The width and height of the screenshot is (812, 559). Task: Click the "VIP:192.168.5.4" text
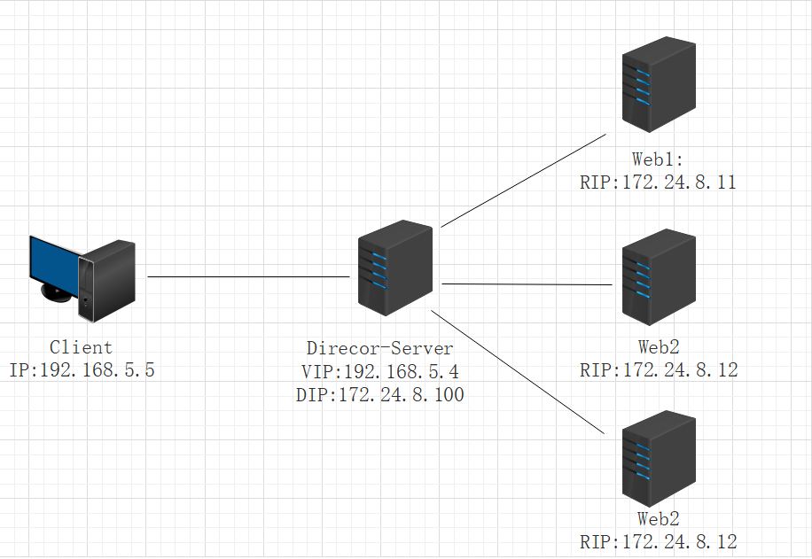coord(380,371)
